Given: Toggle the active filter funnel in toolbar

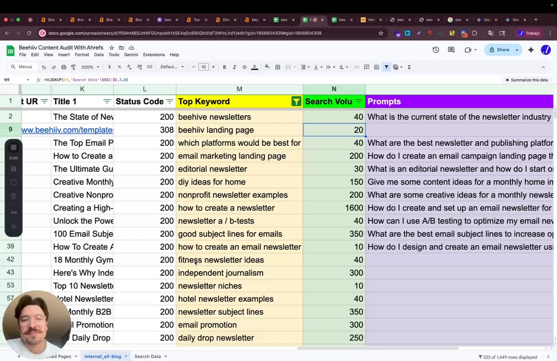Looking at the screenshot, I should (386, 67).
